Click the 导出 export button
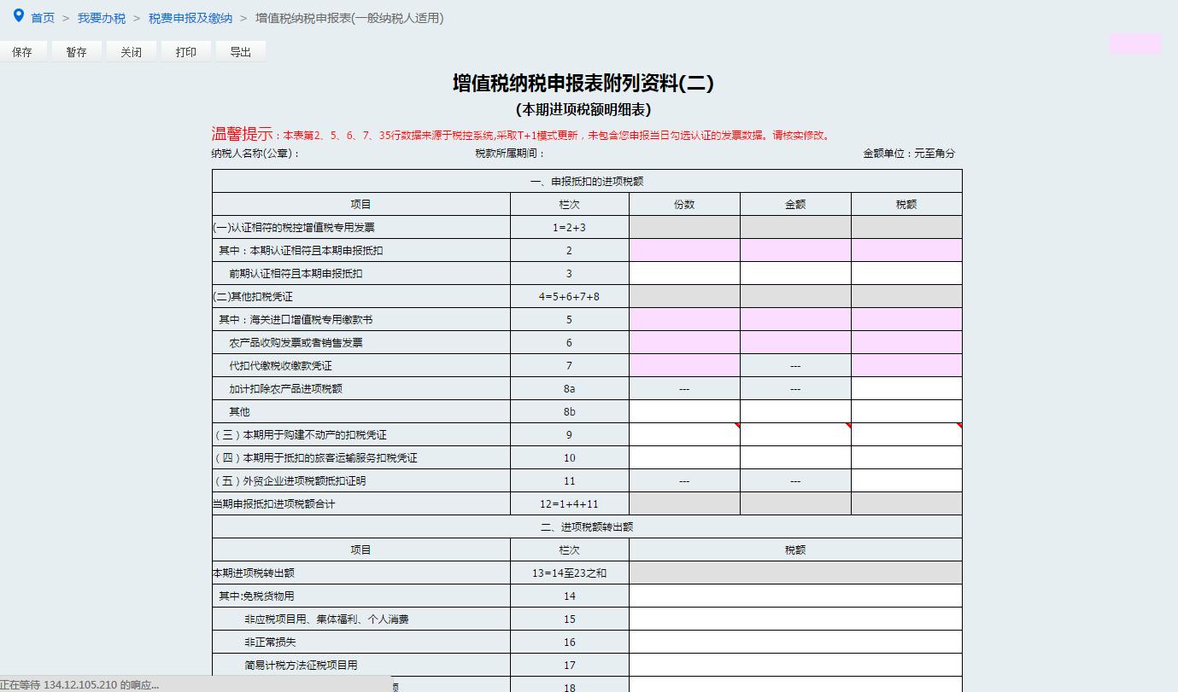The width and height of the screenshot is (1178, 692). pos(240,51)
